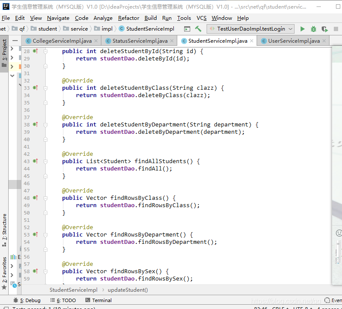Open the Terminal tool window
Image resolution: width=342 pixels, height=309 pixels.
pyautogui.click(x=98, y=300)
